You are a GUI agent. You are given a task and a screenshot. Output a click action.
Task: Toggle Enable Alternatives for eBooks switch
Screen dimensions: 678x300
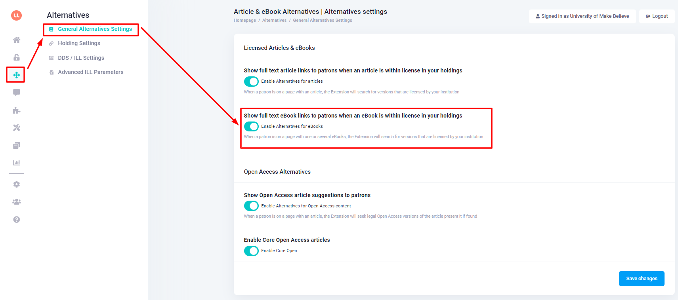pyautogui.click(x=251, y=127)
